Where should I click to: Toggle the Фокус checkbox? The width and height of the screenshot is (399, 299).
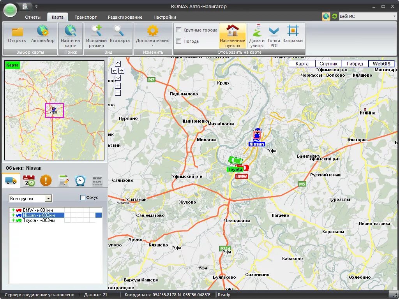tap(83, 197)
